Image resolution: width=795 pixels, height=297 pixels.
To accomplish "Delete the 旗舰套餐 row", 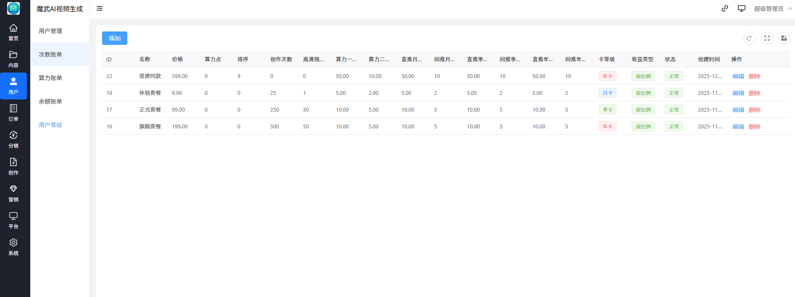I will point(754,127).
